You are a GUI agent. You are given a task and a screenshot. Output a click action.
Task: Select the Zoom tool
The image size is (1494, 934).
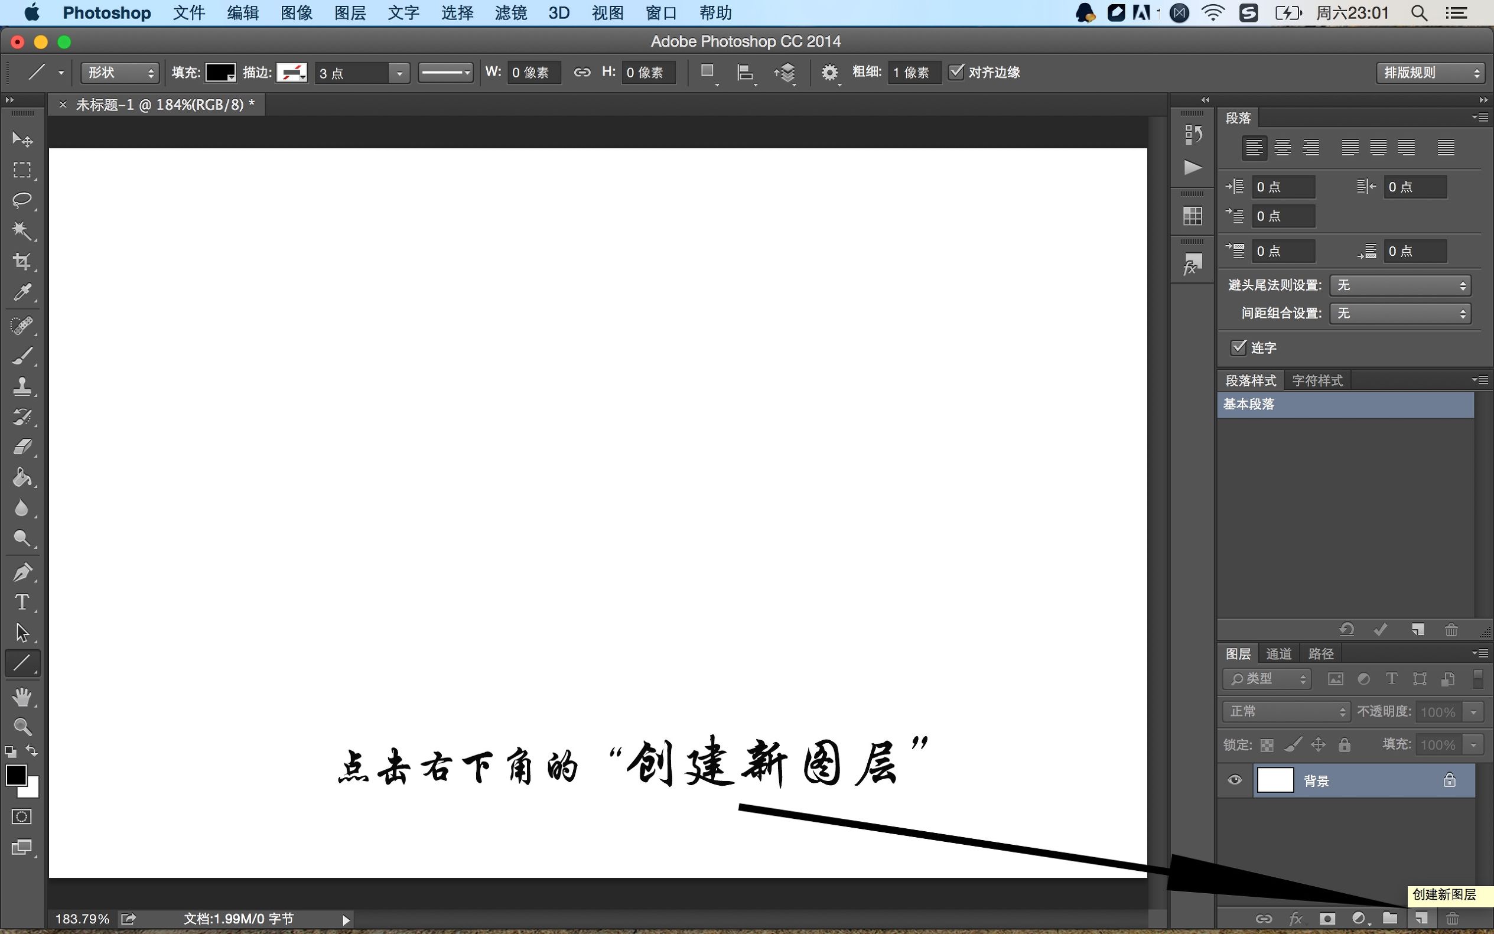click(x=22, y=727)
